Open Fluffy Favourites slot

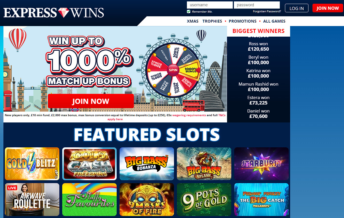tap(89, 199)
